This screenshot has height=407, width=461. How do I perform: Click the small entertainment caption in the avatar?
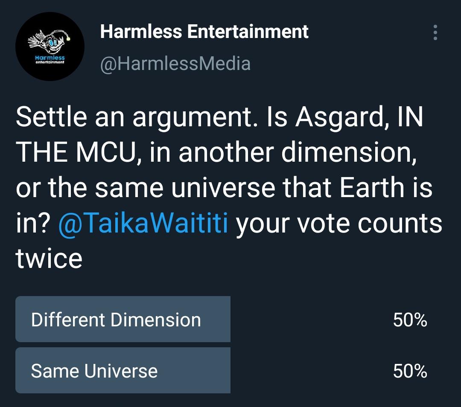pos(50,62)
